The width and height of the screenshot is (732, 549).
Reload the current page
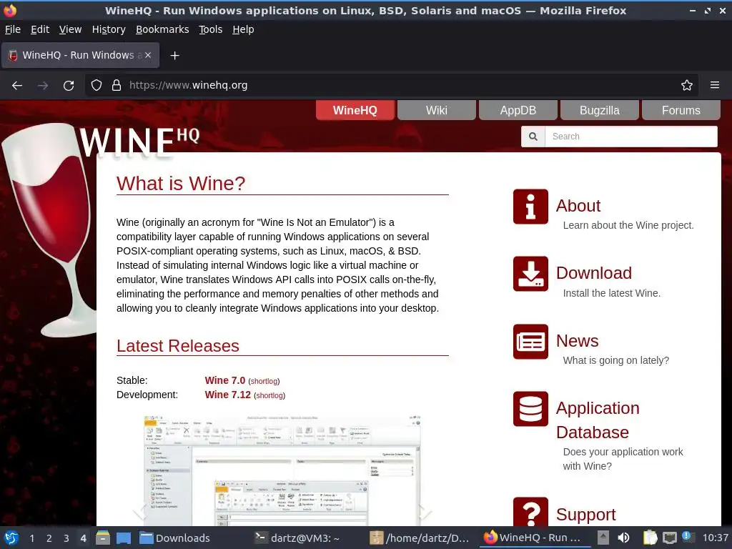(x=69, y=86)
